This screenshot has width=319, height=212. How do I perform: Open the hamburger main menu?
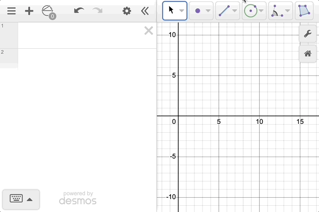pos(11,11)
